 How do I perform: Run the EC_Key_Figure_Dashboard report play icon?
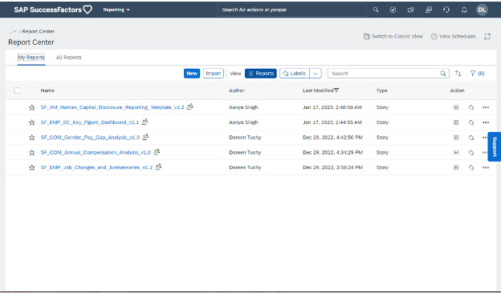(x=456, y=122)
